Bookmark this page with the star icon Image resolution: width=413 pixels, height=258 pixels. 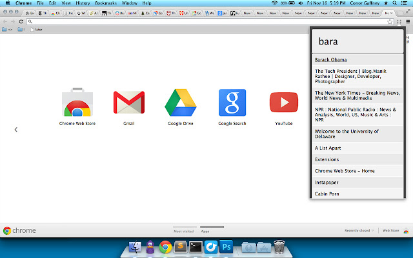point(390,21)
